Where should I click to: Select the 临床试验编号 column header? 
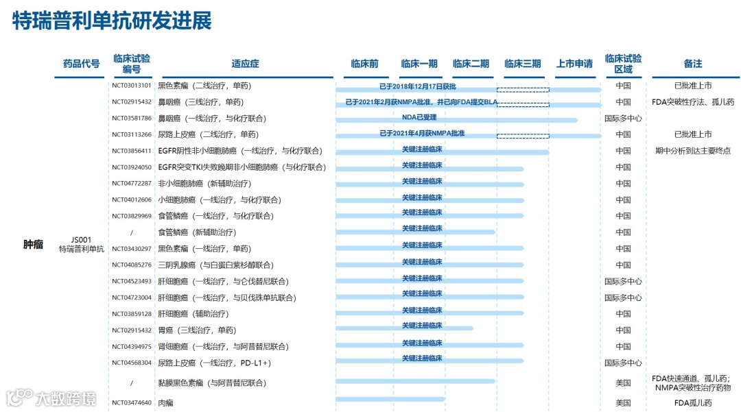click(131, 64)
